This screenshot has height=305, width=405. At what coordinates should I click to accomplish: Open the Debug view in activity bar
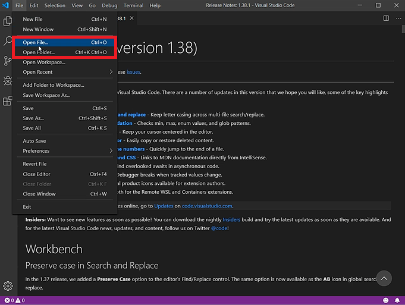tap(8, 81)
